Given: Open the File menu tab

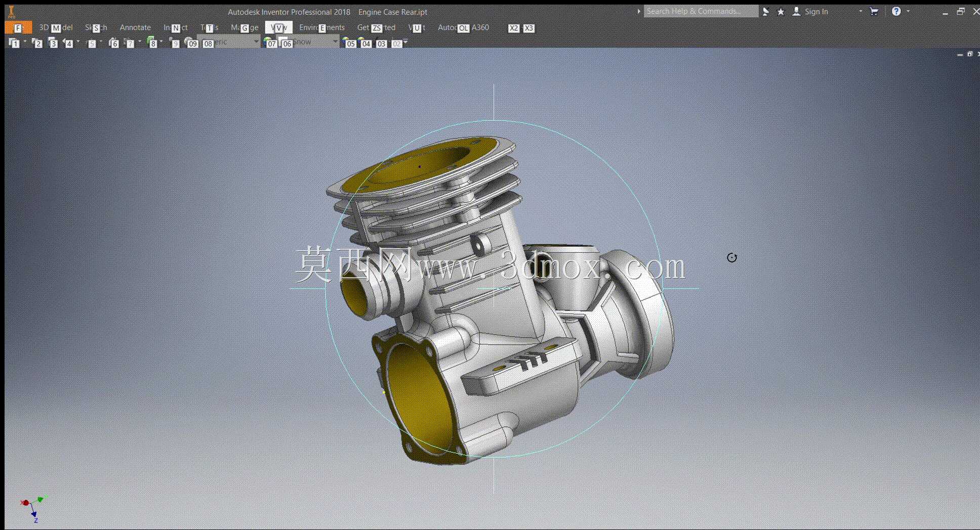Looking at the screenshot, I should point(18,27).
